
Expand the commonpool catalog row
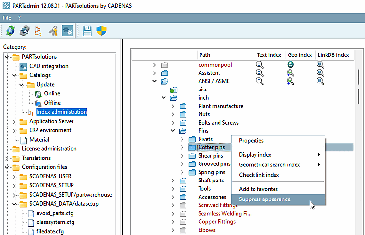[x=155, y=65]
